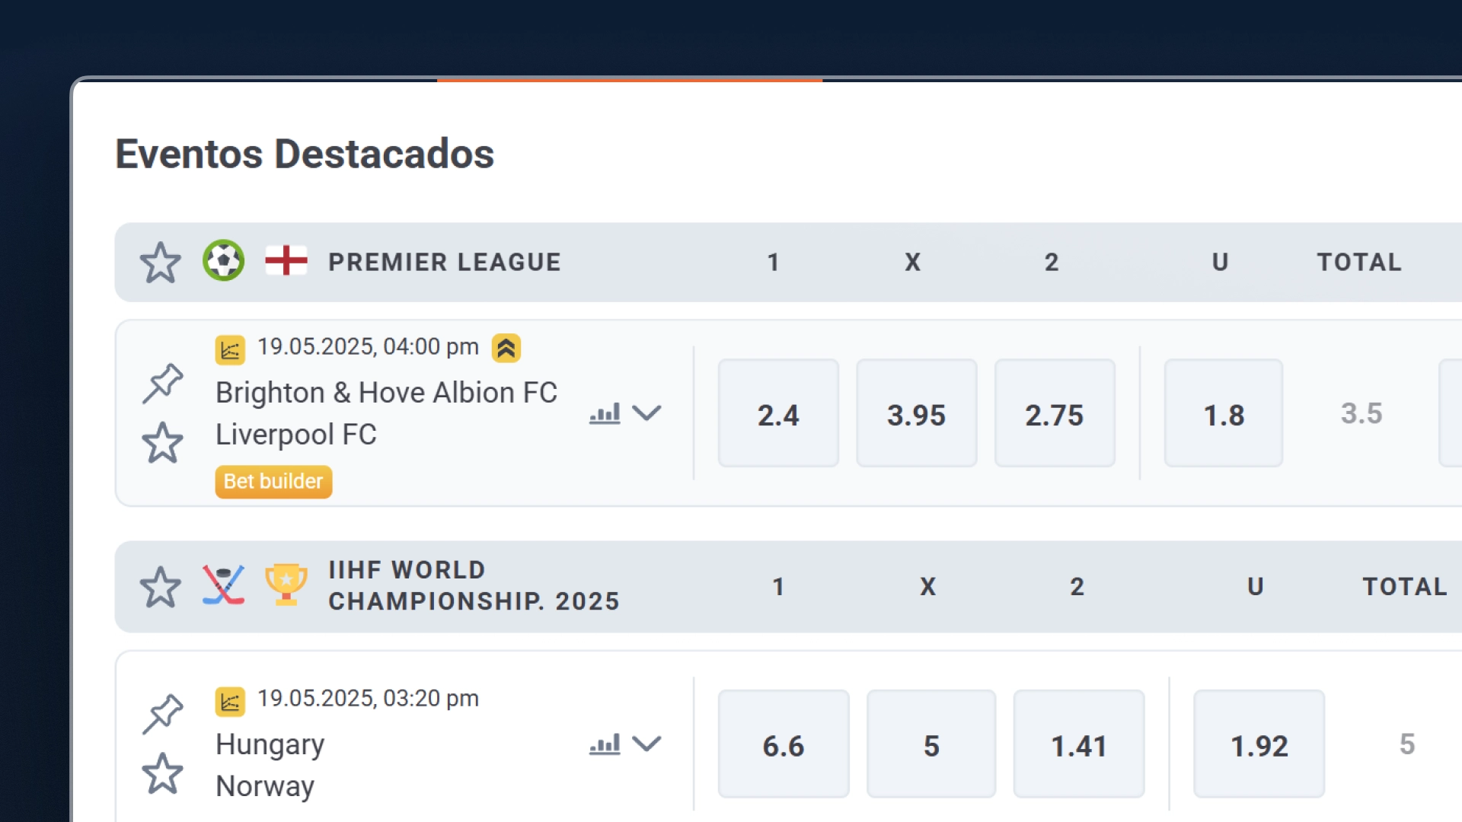Open Brighton & Hove Albion FC match link
The width and height of the screenshot is (1462, 822).
[387, 393]
